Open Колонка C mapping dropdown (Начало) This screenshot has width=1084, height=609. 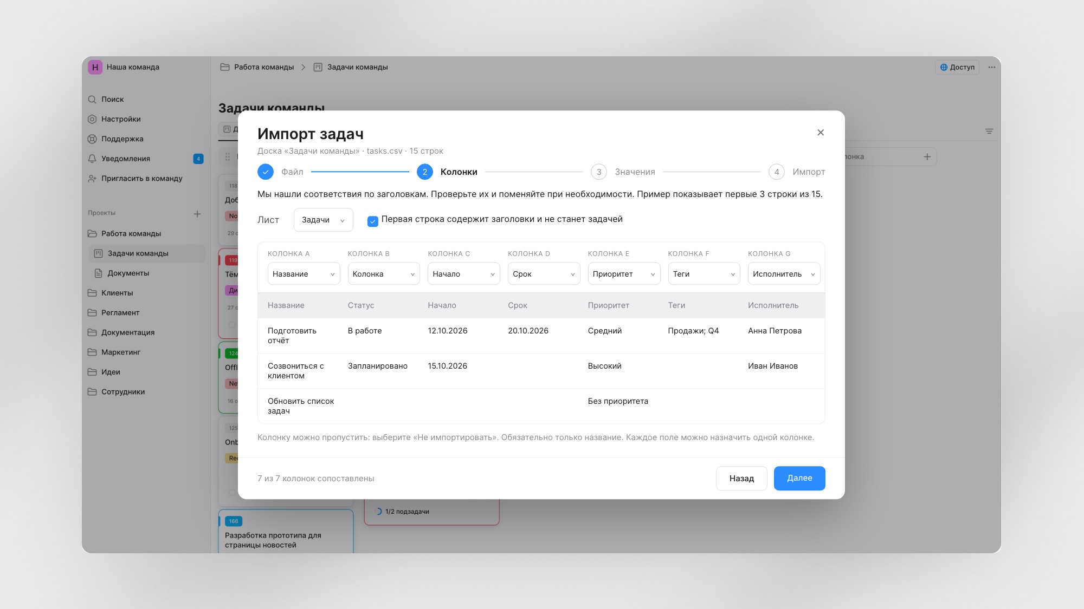464,274
